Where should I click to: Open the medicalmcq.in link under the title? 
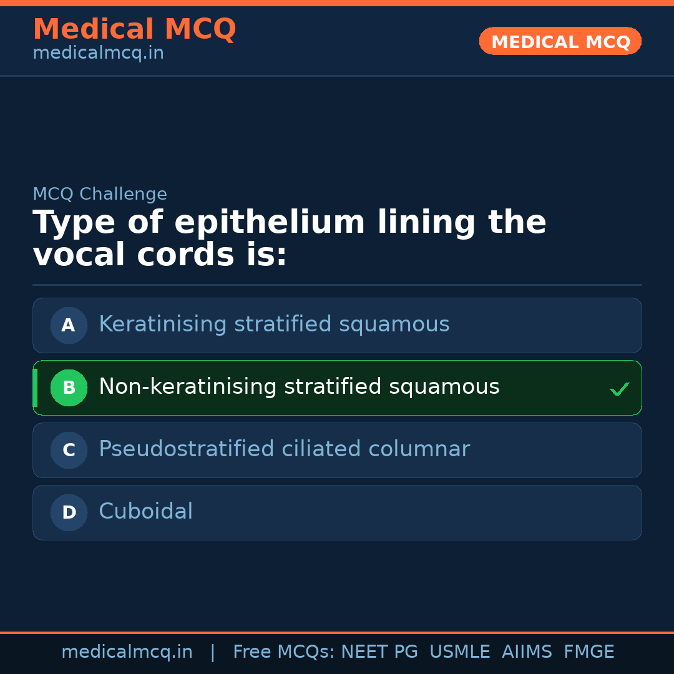(98, 54)
